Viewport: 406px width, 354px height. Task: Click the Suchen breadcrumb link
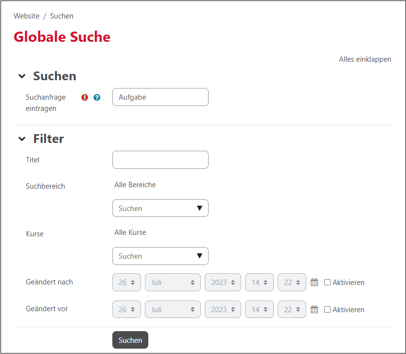click(62, 16)
